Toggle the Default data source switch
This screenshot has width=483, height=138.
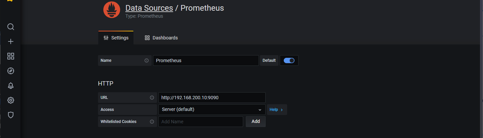289,60
